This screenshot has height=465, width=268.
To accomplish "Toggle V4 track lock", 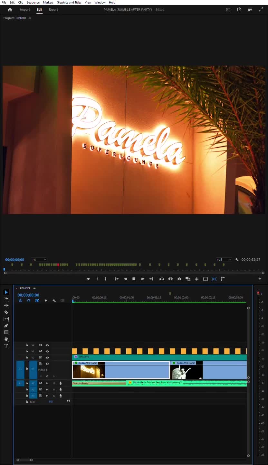I will (27, 345).
